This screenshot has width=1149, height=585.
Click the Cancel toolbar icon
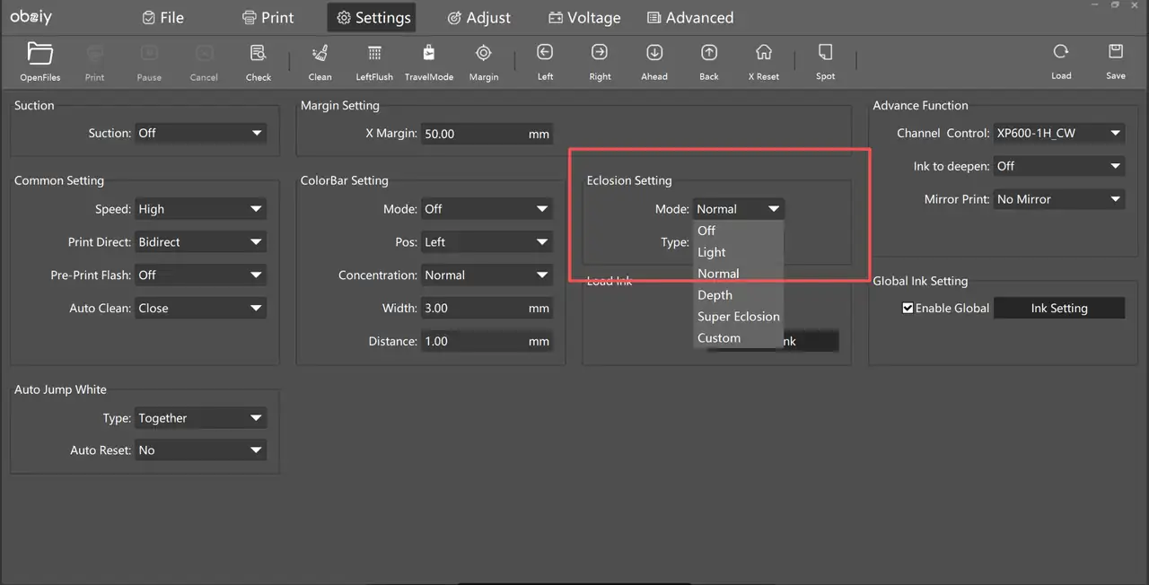click(204, 53)
